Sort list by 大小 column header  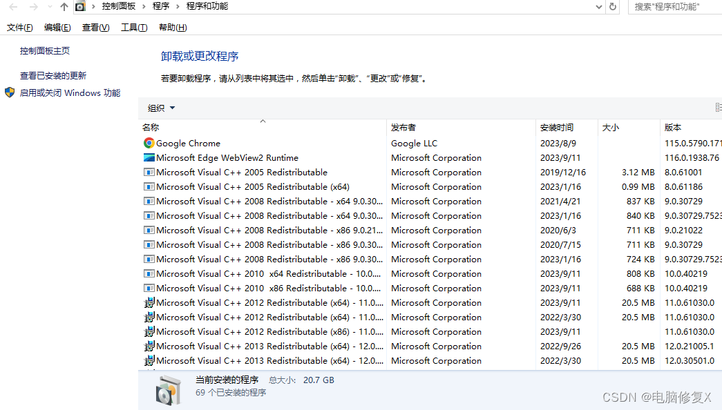(629, 128)
